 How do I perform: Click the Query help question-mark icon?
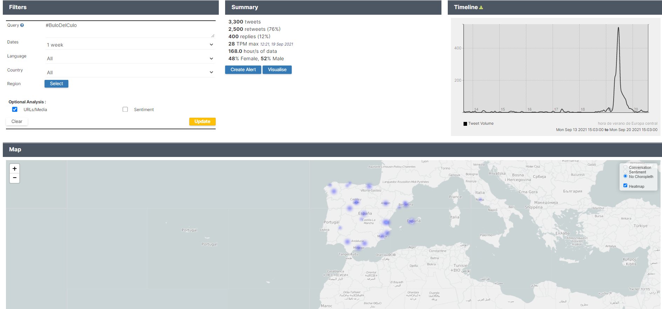coord(22,25)
